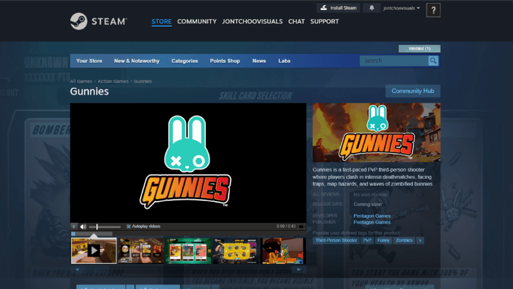The image size is (513, 289).
Task: Open the Categories menu
Action: point(185,61)
